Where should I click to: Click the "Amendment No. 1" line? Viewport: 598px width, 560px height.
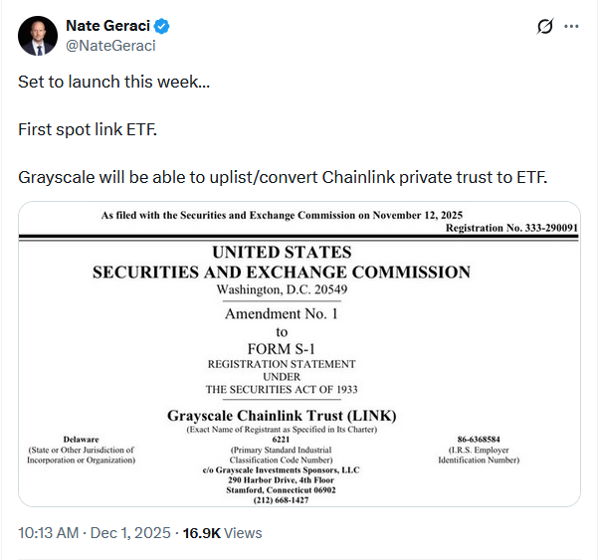click(x=282, y=313)
